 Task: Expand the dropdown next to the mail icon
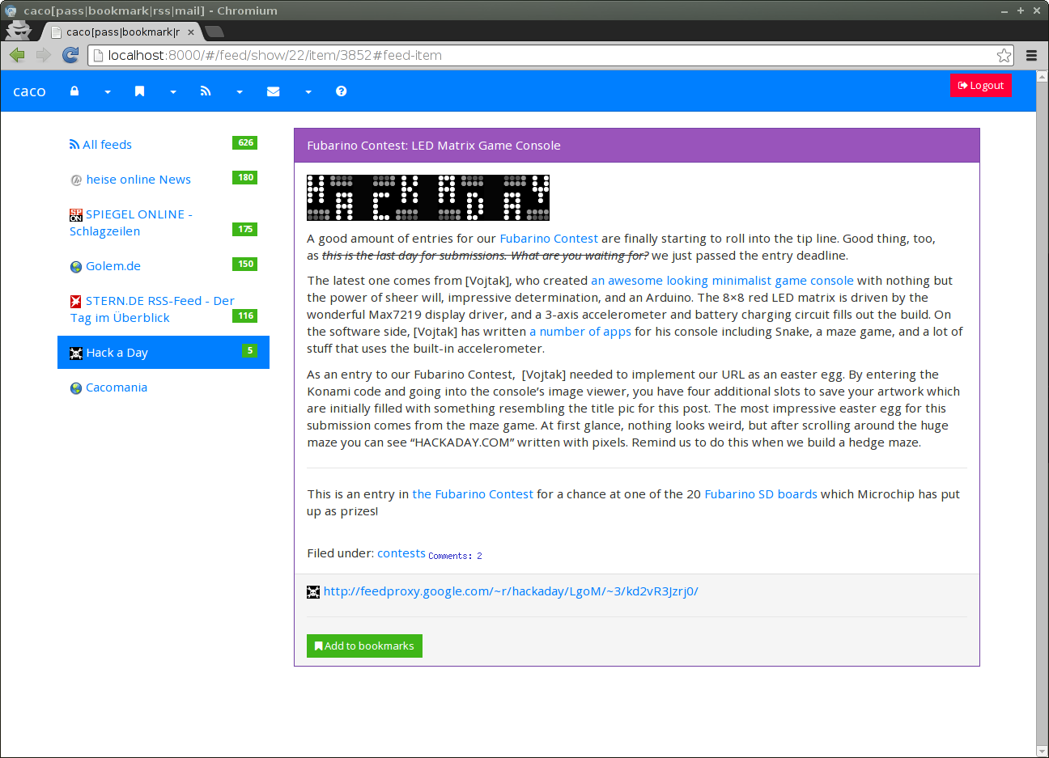[308, 92]
